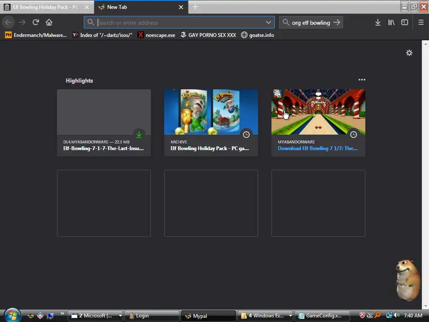Screen dimensions: 429x322
Task: Open the library menu
Action: point(391,23)
